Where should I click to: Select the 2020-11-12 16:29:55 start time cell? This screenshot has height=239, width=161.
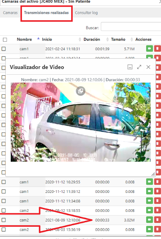[x=63, y=182]
